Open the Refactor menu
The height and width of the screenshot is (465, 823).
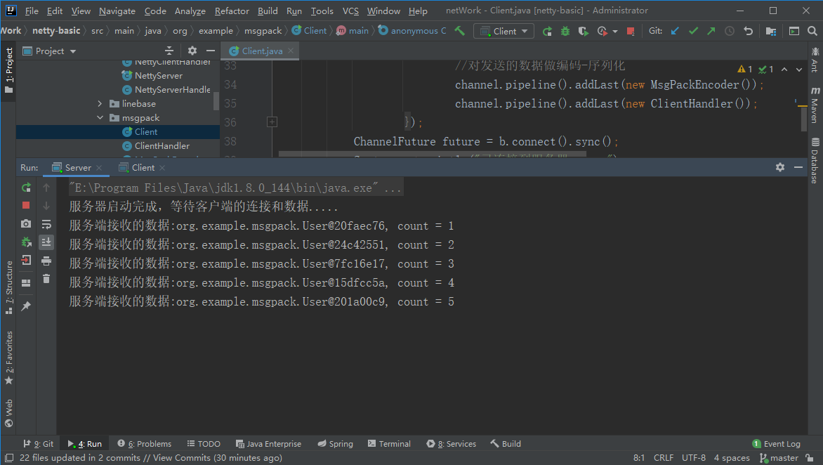(x=232, y=11)
